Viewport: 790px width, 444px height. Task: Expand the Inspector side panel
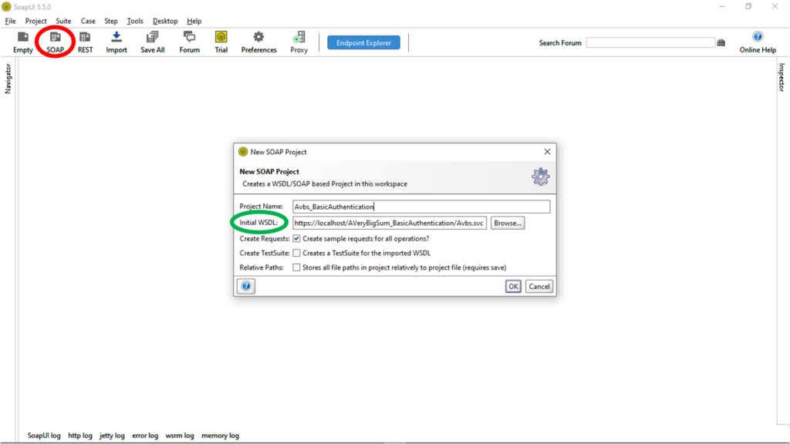point(781,77)
